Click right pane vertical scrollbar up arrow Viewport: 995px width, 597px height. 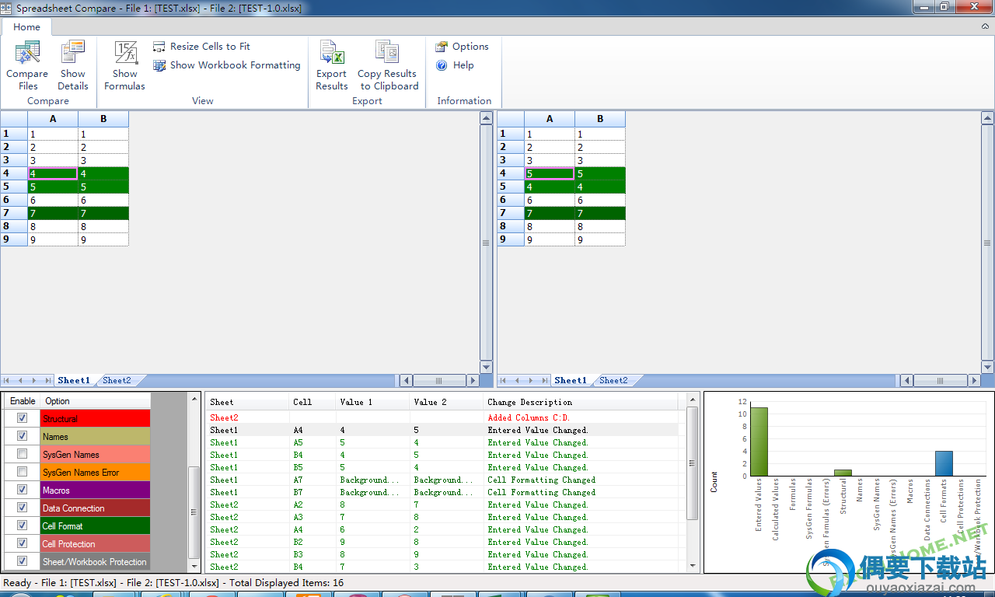(x=988, y=119)
